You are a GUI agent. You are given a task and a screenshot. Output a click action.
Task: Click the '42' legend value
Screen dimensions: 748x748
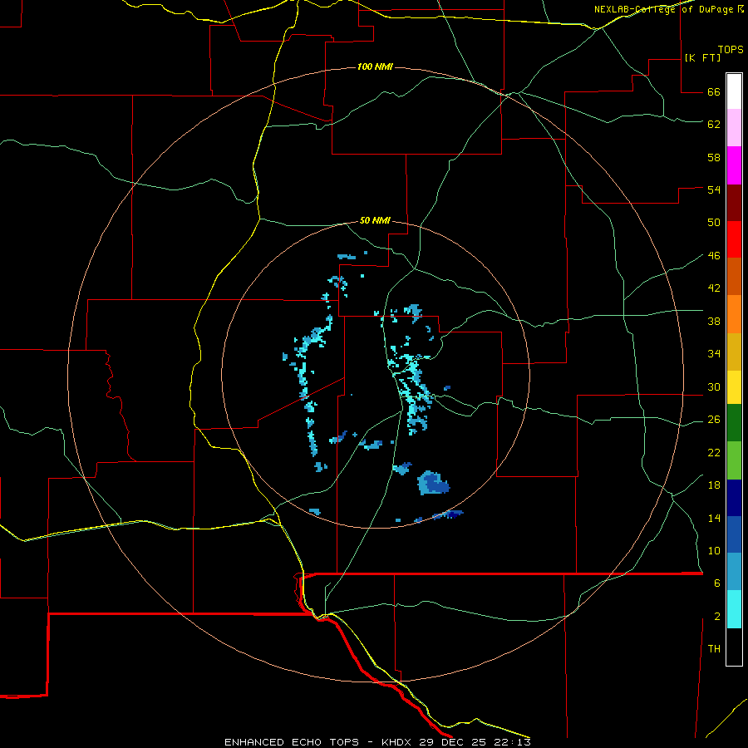[714, 288]
